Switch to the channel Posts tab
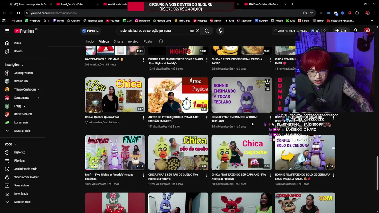Image resolution: width=379 pixels, height=213 pixels. (x=147, y=41)
